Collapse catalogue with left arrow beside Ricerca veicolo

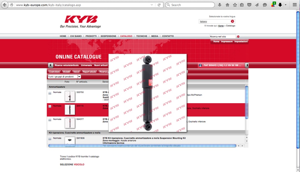(x=51, y=65)
